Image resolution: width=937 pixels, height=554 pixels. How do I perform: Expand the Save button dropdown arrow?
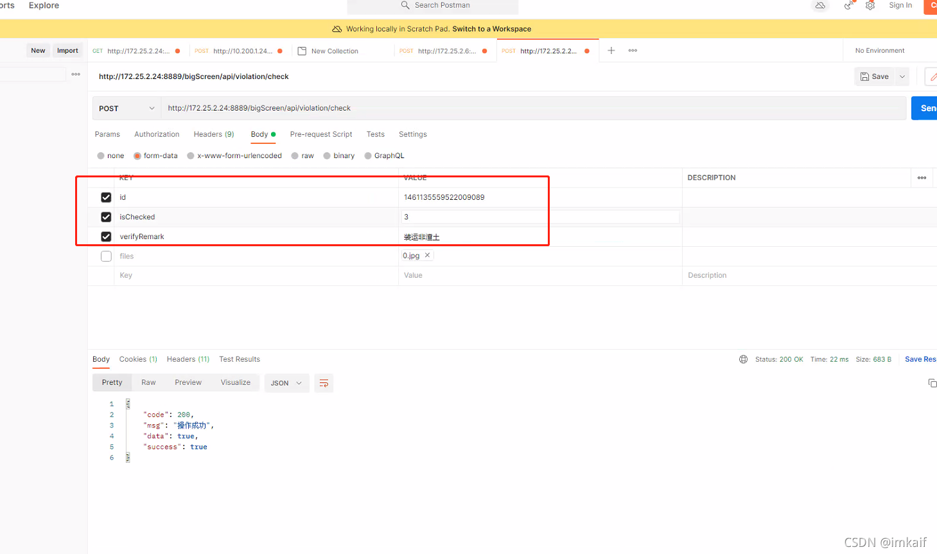tap(902, 76)
